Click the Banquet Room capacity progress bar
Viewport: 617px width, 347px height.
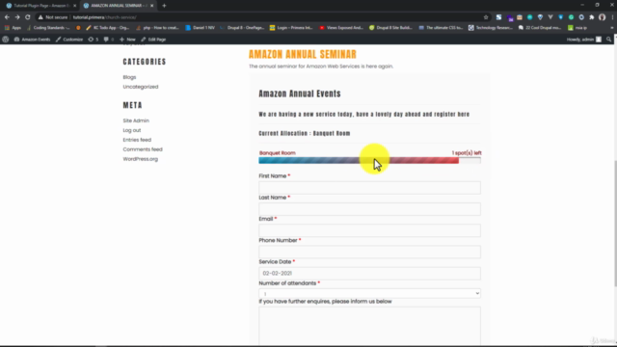click(369, 160)
